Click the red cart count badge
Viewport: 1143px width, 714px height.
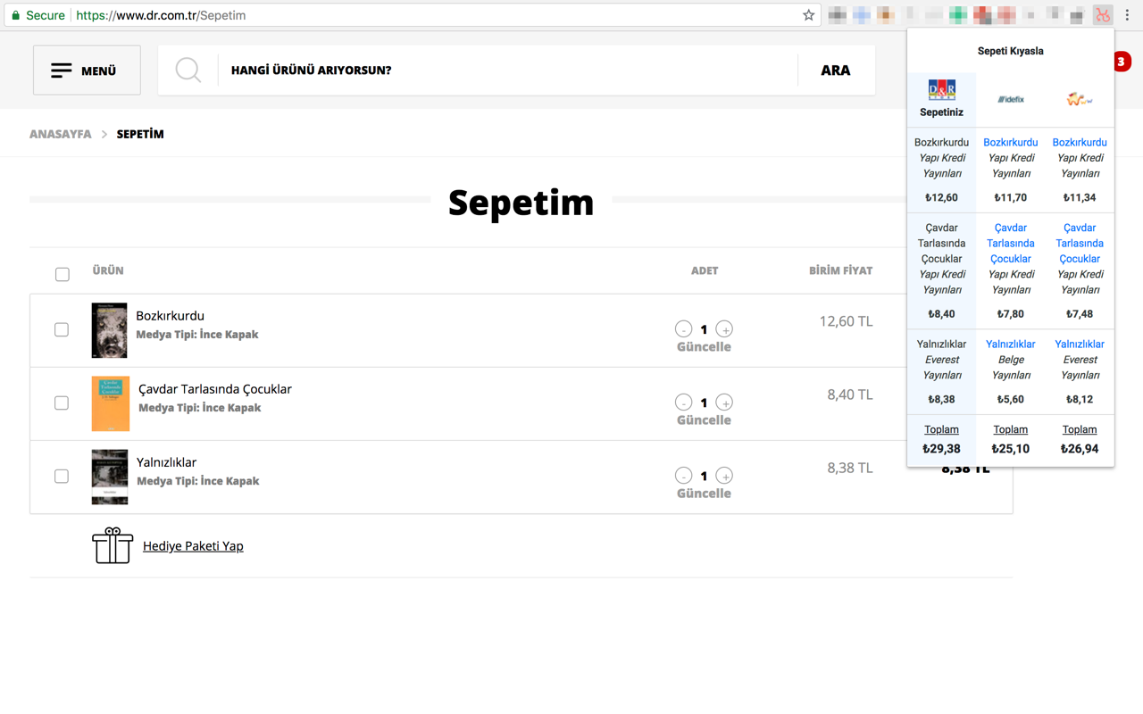(x=1121, y=62)
